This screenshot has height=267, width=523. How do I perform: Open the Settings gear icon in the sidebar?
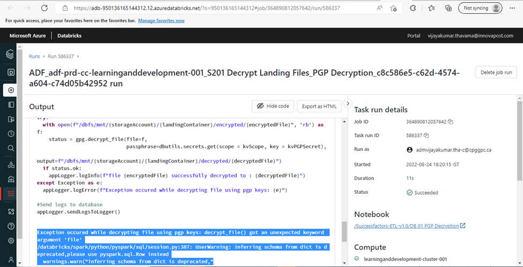tap(11, 240)
